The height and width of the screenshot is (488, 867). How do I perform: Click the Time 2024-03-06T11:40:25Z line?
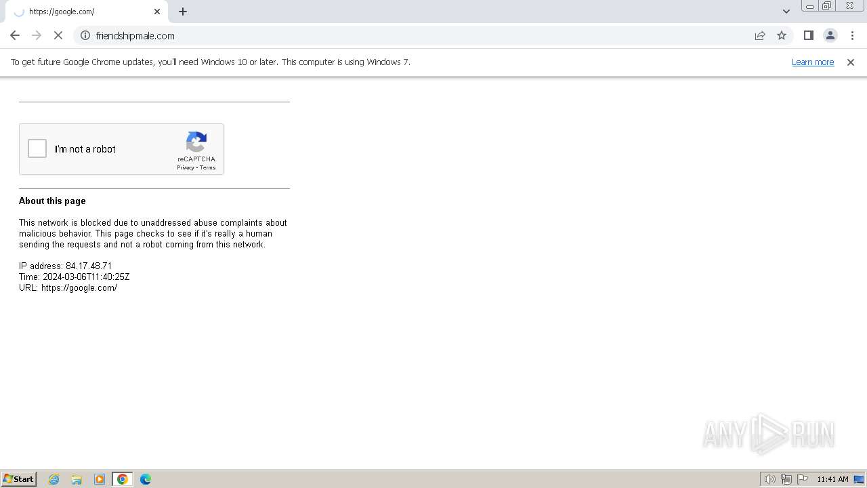(x=74, y=277)
